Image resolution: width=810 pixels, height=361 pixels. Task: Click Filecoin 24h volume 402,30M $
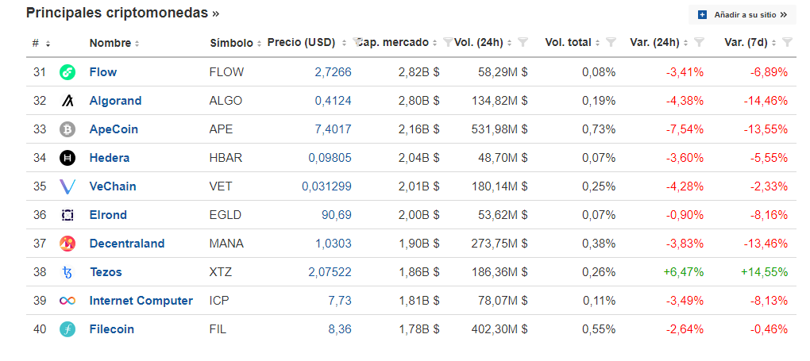499,329
